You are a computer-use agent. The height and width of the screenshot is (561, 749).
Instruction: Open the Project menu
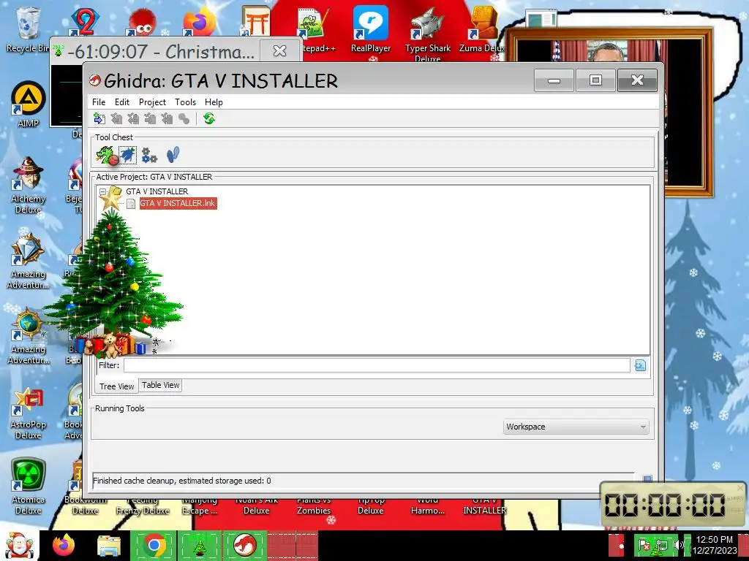click(x=152, y=102)
